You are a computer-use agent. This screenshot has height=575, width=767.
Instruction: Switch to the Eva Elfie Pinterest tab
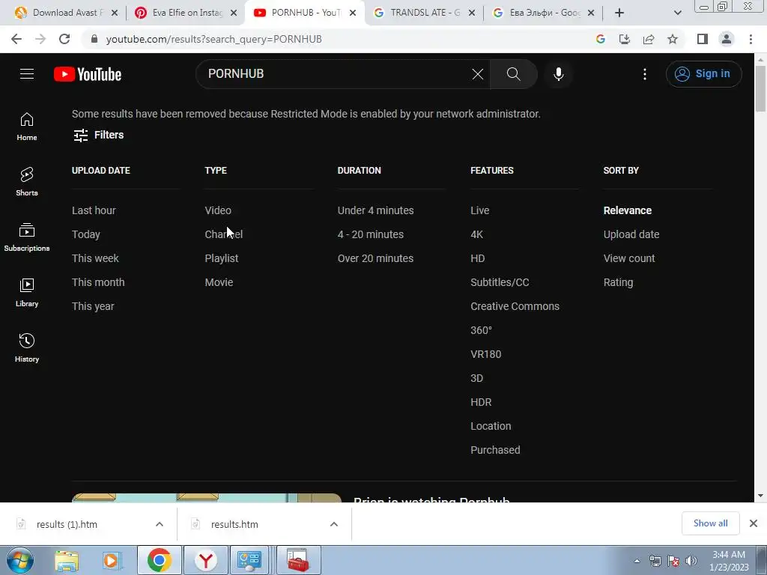click(186, 13)
